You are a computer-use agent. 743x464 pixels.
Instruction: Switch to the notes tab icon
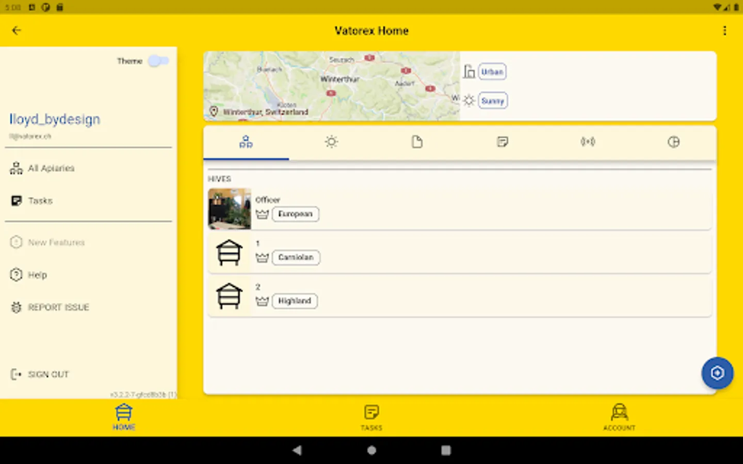(503, 142)
